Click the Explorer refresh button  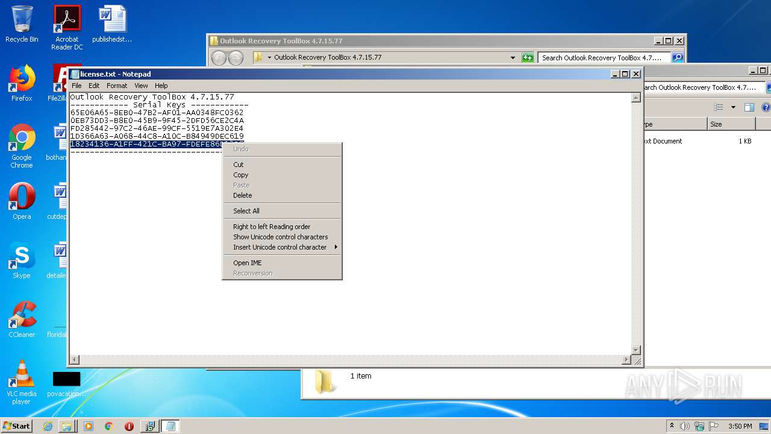click(x=528, y=58)
